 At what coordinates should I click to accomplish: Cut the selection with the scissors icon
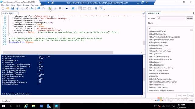coord(17,8)
